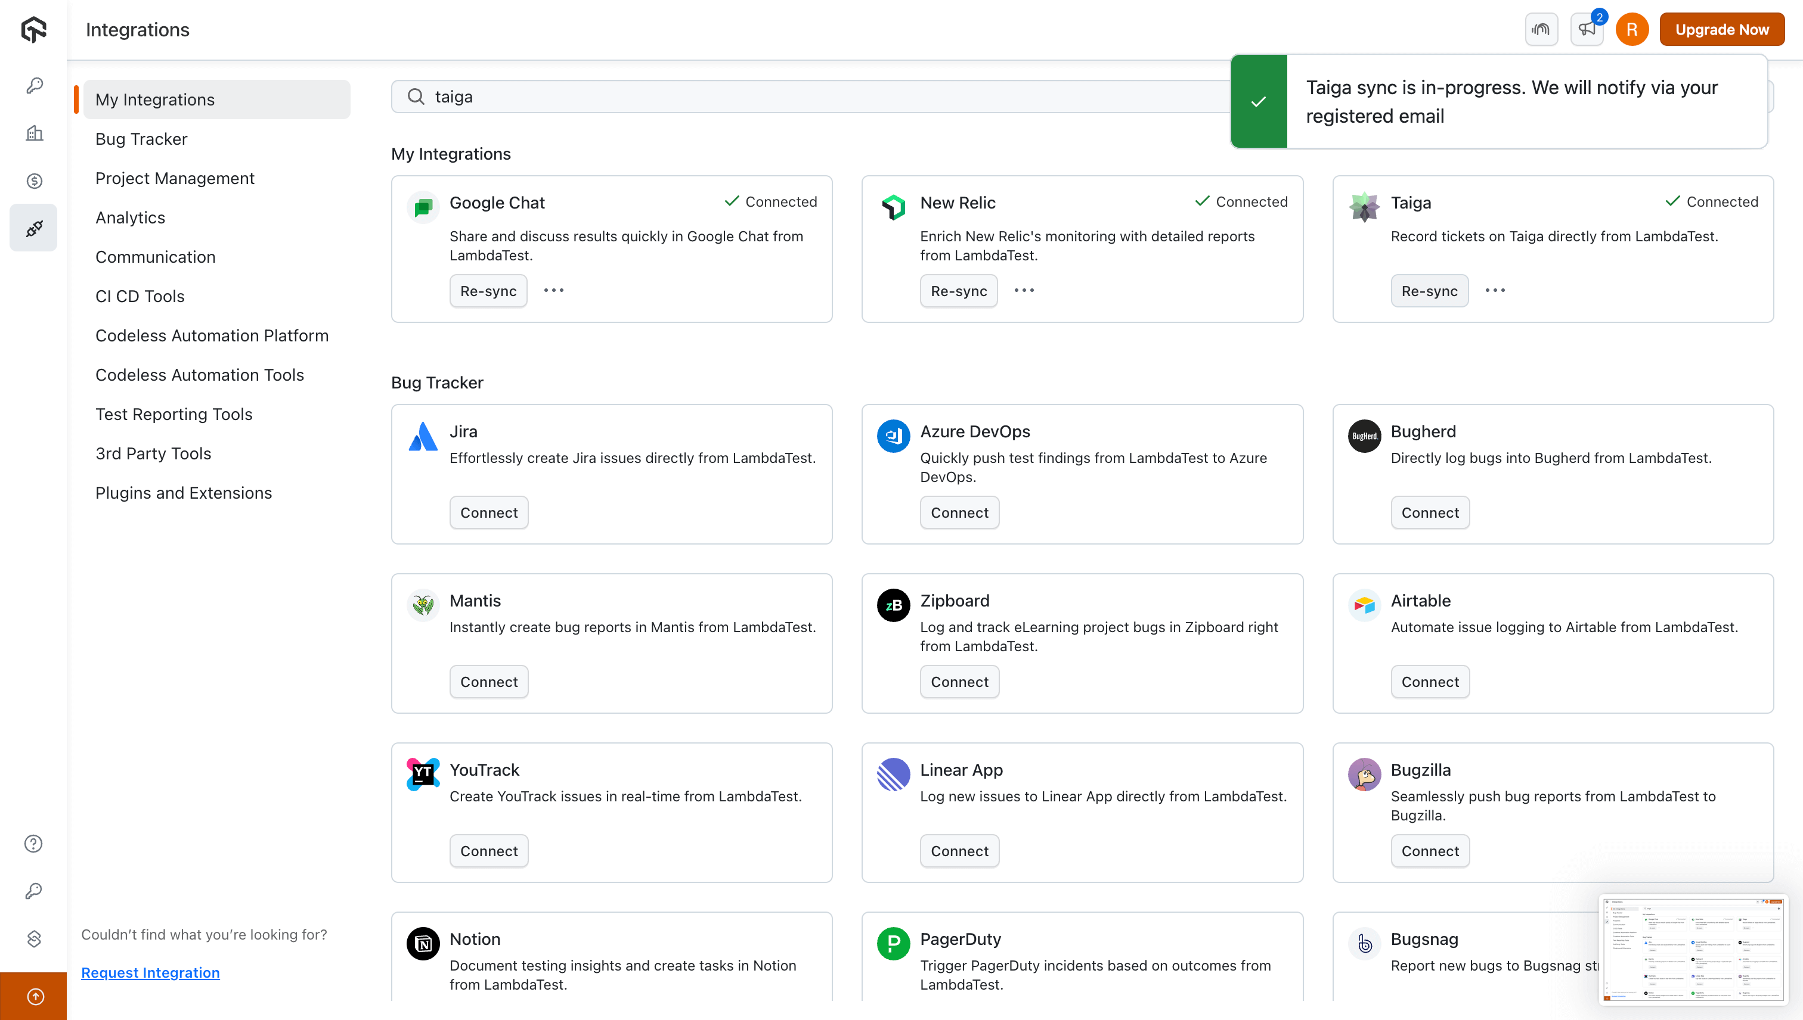Click the orange R user avatar
The image size is (1803, 1020).
(x=1632, y=29)
